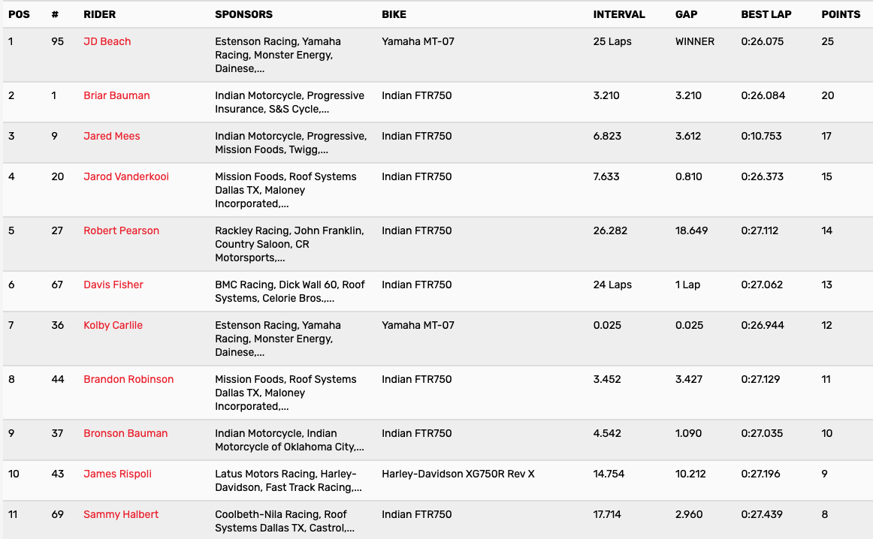Click the INTERVAL column header
Screen dimensions: 873x539
(619, 14)
